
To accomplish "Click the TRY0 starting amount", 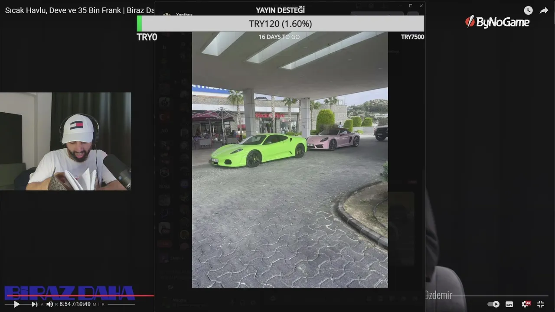I will (x=147, y=37).
